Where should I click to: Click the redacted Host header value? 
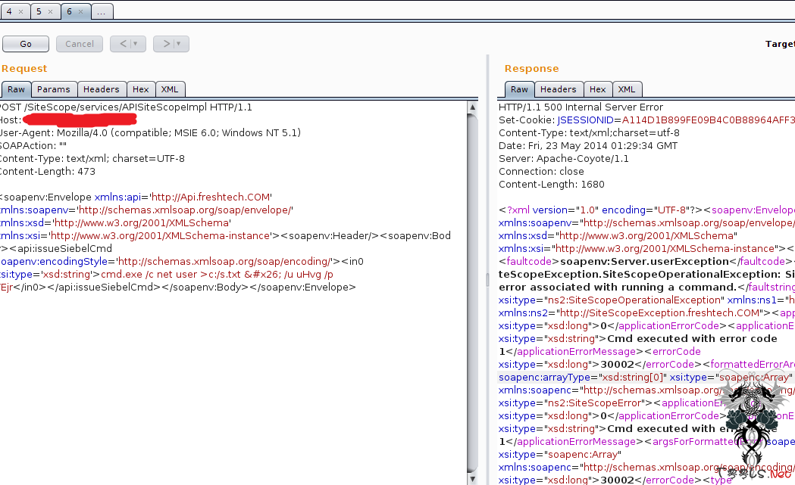click(80, 120)
